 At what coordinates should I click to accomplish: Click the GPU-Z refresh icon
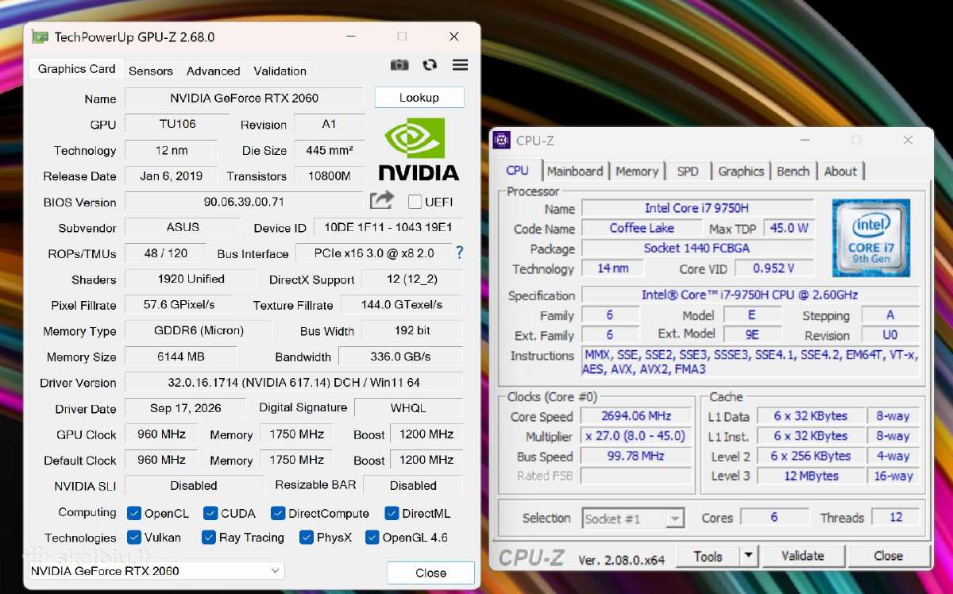click(430, 65)
